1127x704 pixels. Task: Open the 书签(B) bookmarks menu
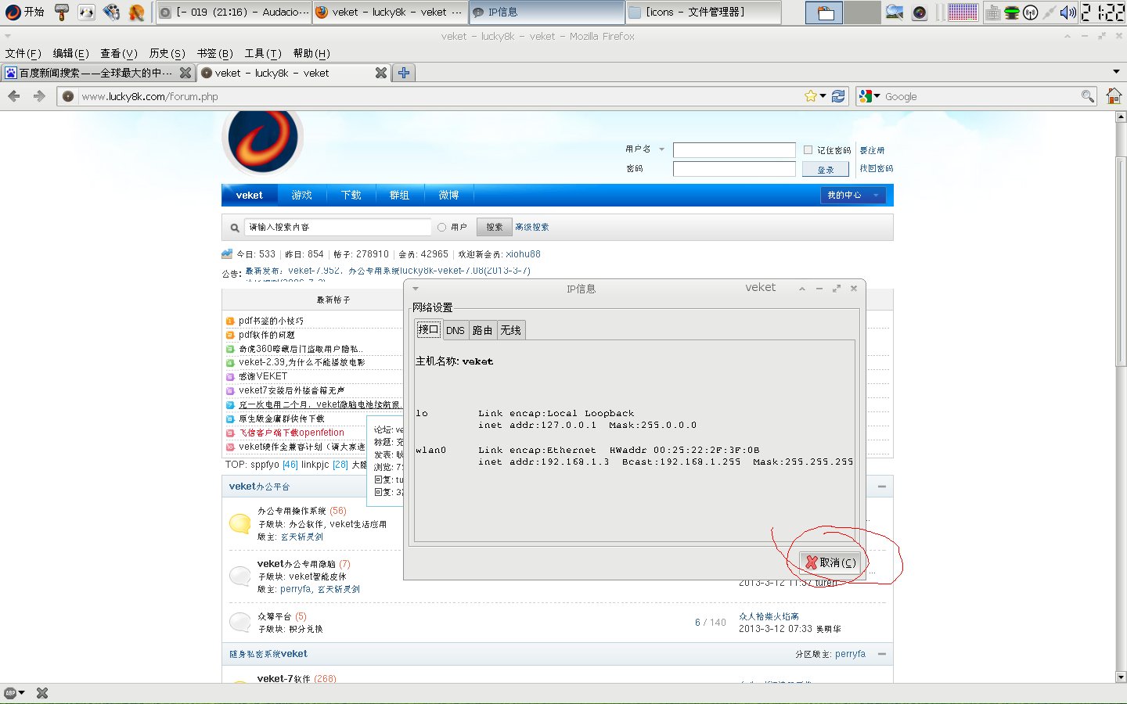tap(215, 53)
